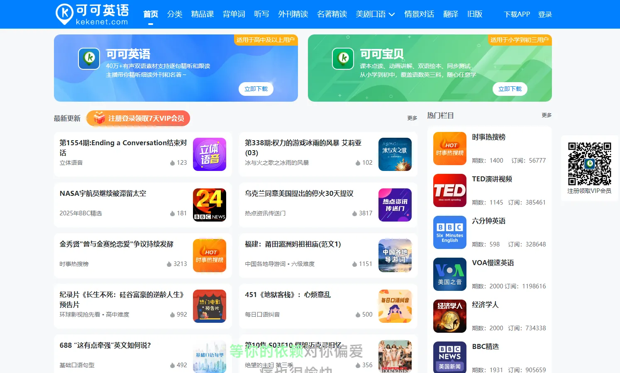
Task: Open 时事热搜榜 column title
Action: pos(489,137)
